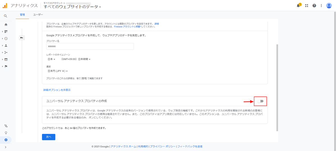Open the Admin gear icon
Image resolution: width=336 pixels, height=151 pixels.
(x=6, y=140)
